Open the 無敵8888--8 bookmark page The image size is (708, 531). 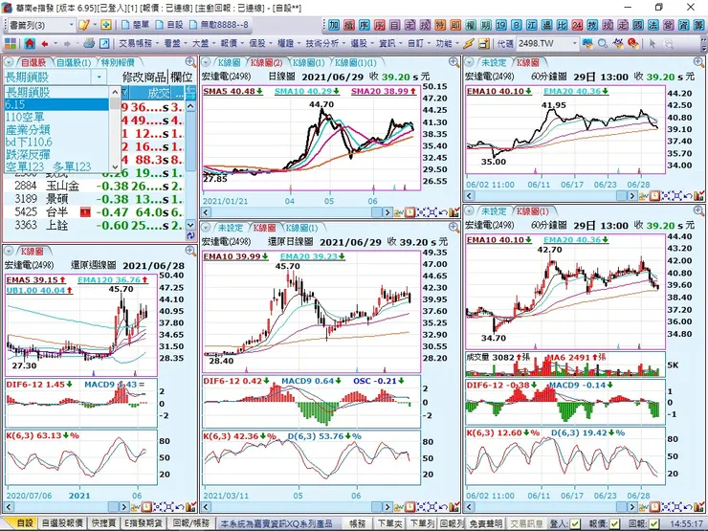219,25
